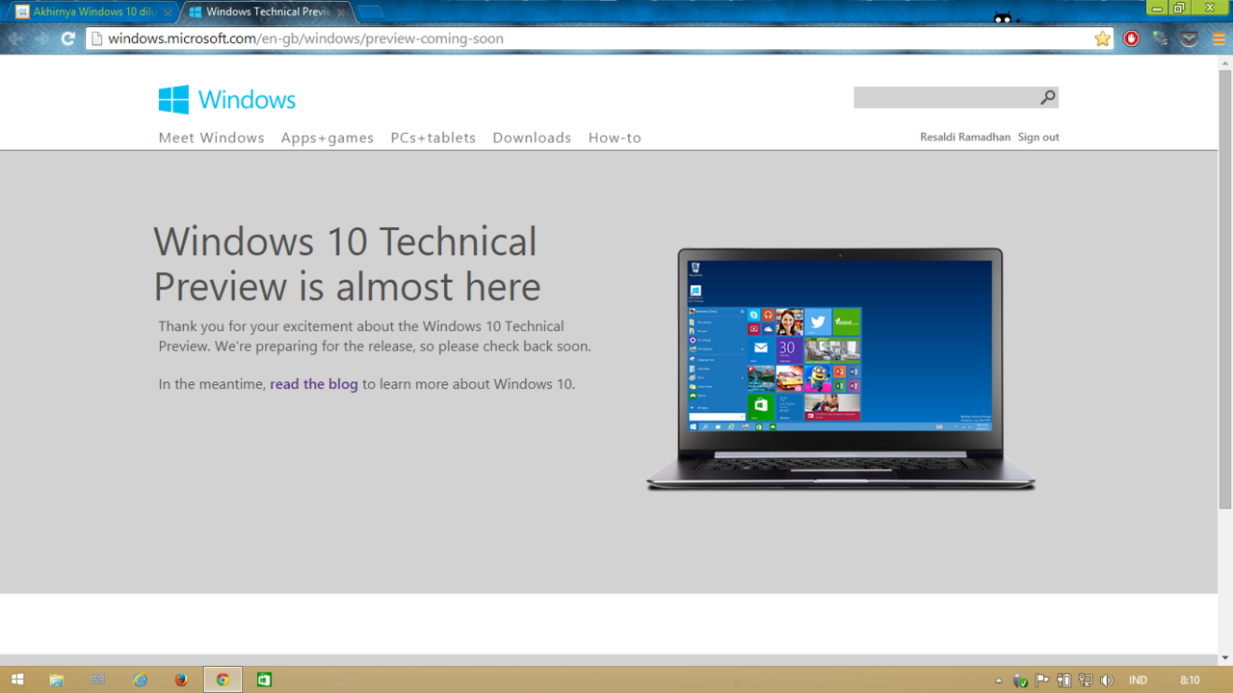
Task: Open the JS settings extension icon
Action: (1161, 38)
